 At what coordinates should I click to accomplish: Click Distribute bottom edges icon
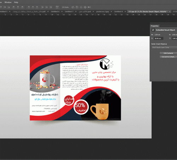click(x=37, y=7)
